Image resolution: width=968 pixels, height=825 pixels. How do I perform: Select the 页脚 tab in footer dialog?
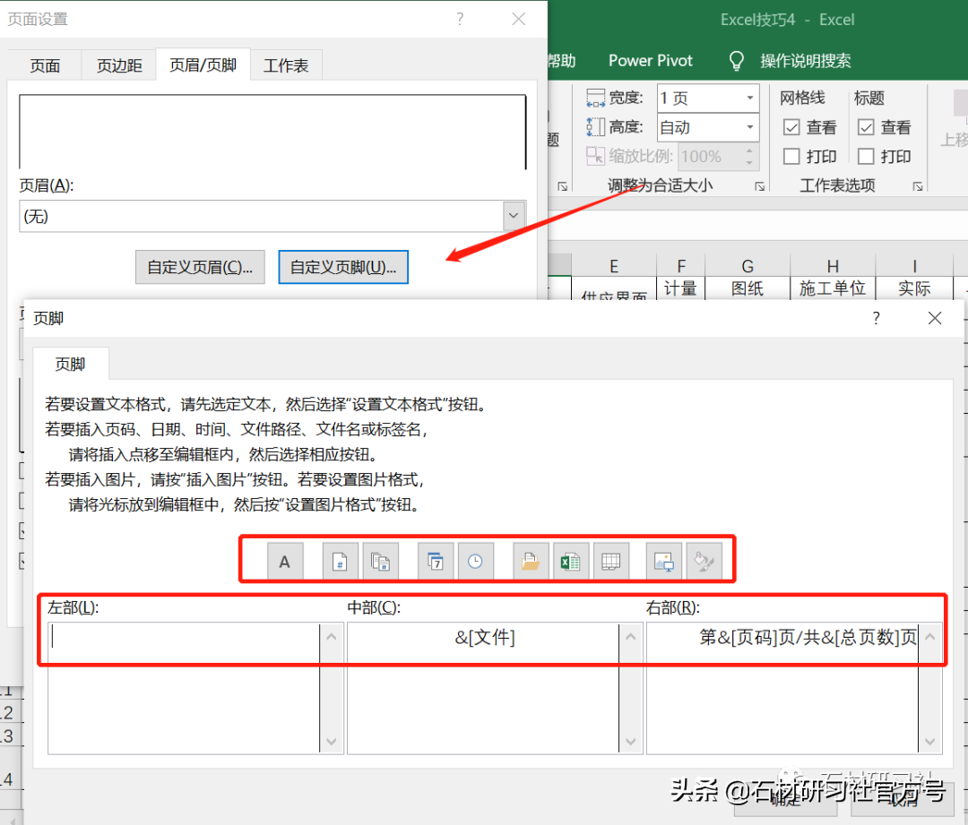point(71,364)
